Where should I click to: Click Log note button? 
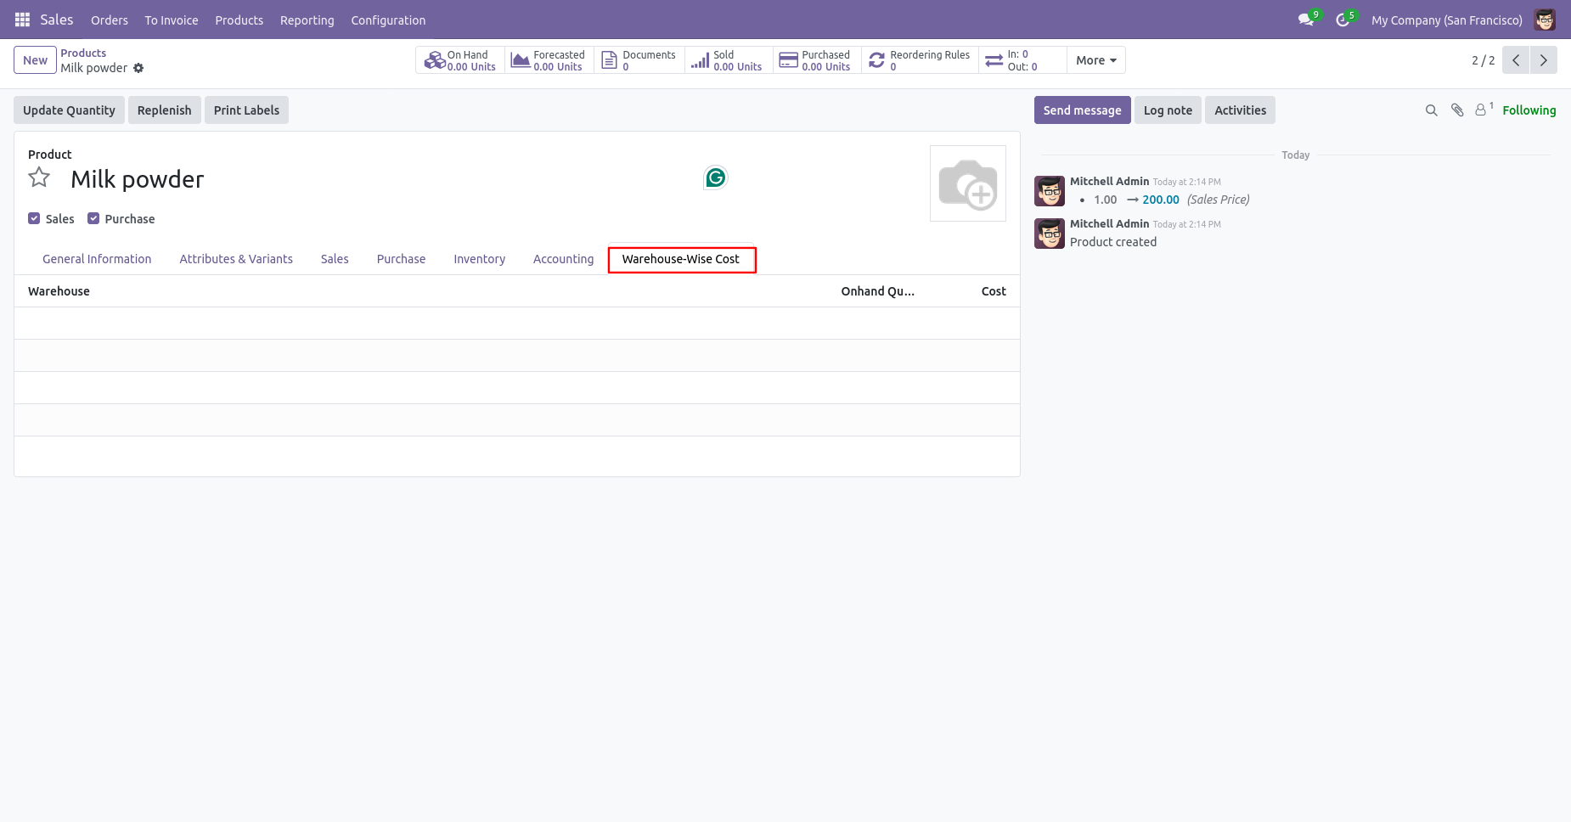tap(1168, 110)
